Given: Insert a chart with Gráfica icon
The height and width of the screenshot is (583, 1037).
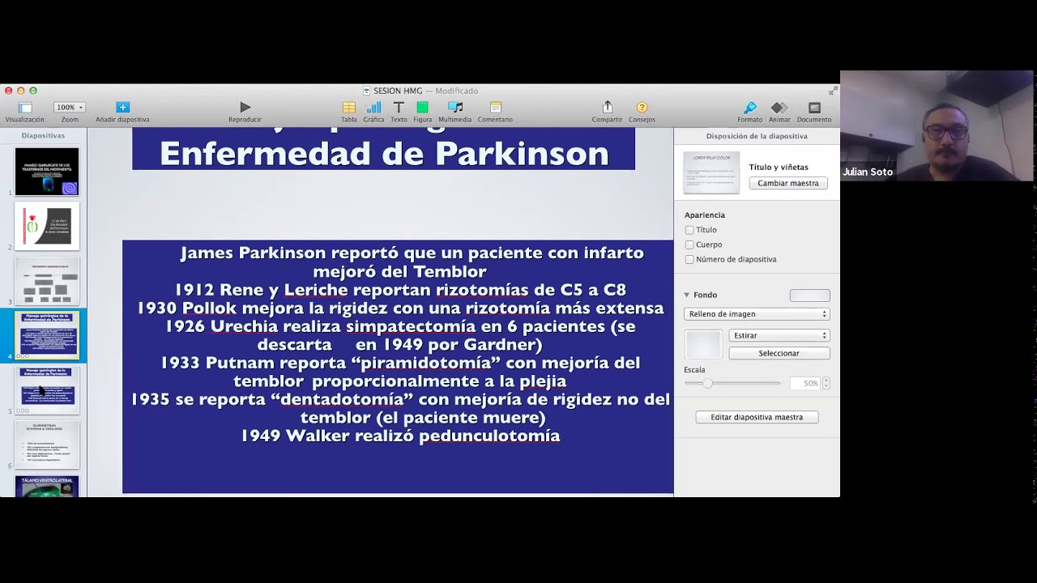Looking at the screenshot, I should click(x=373, y=107).
